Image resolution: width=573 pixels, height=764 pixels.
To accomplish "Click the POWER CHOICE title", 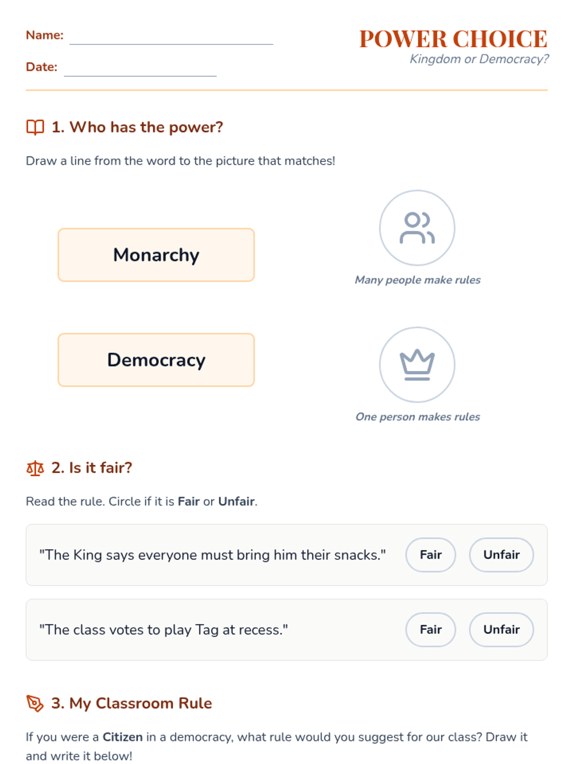I will 453,39.
